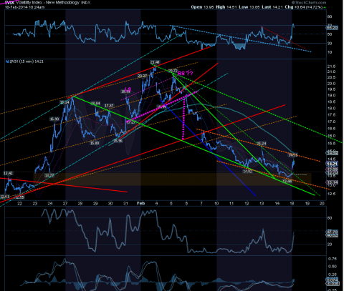Click the highlighted 14.21 last price tag
Screen dimensions: 344x291
click(x=332, y=164)
